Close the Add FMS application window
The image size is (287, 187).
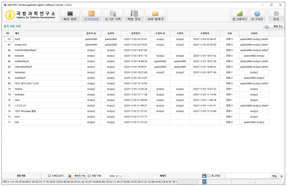click(x=280, y=5)
